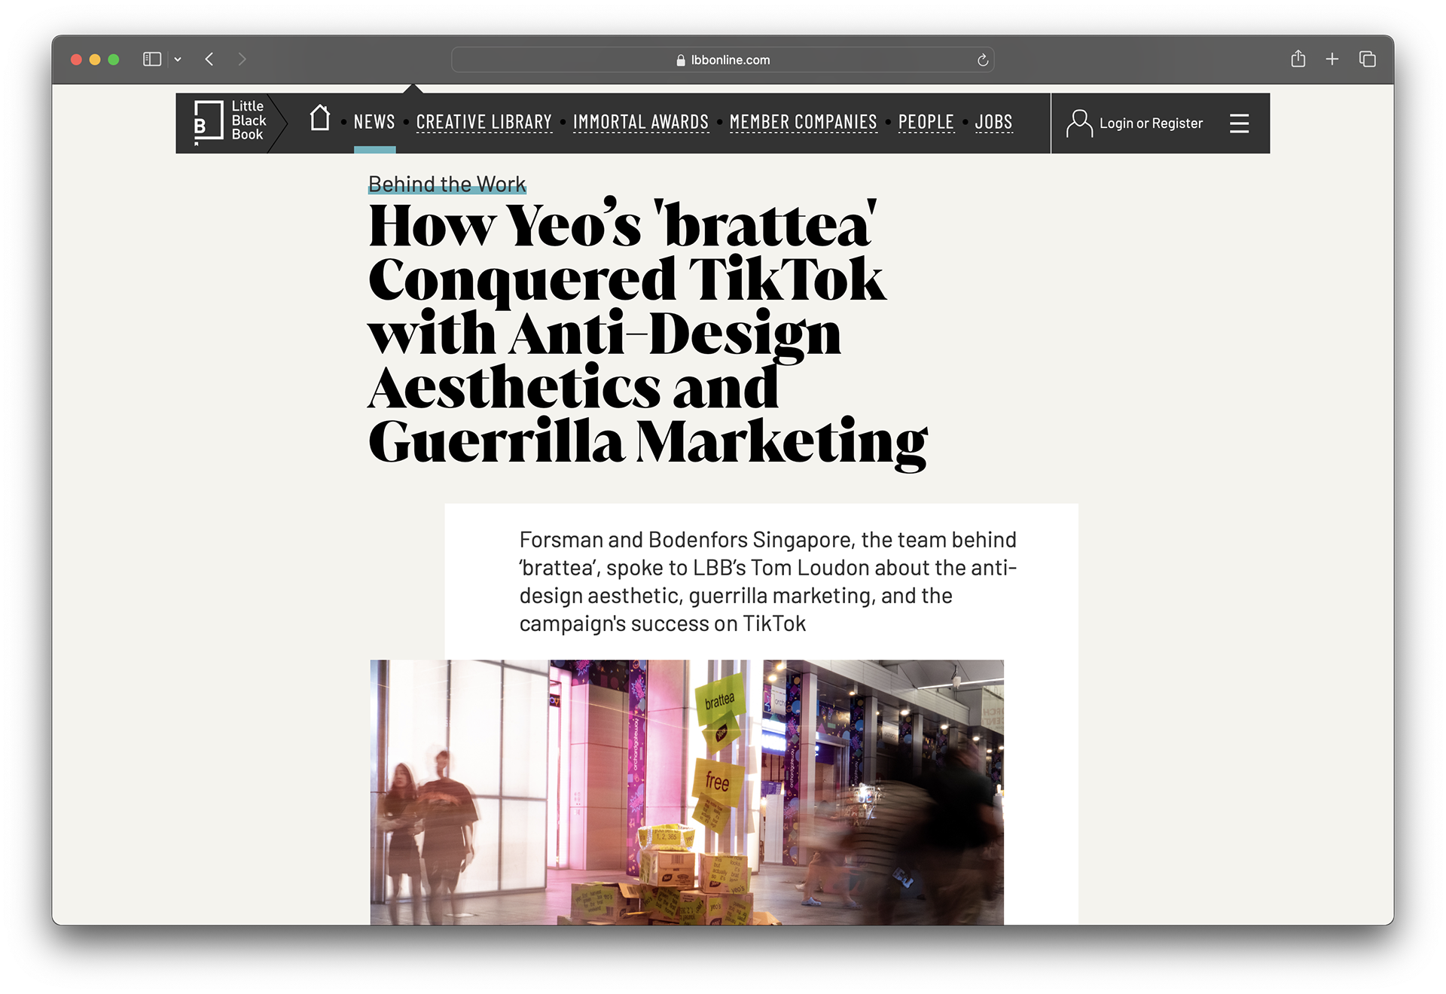1446x994 pixels.
Task: Click the Behind the Work category link
Action: (447, 184)
